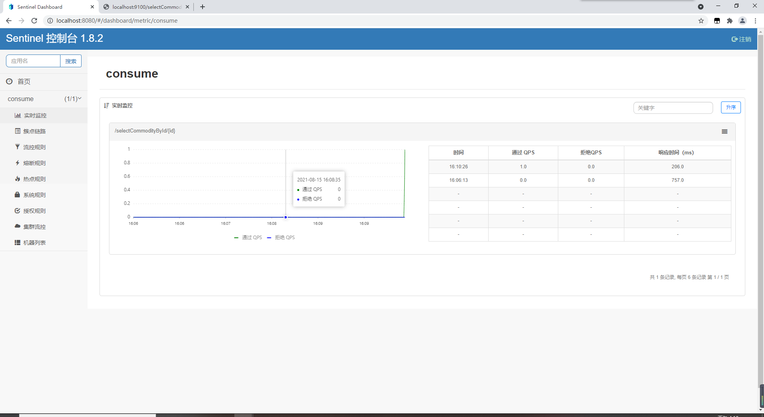Open Chrome tab search dropdown button

tap(701, 7)
